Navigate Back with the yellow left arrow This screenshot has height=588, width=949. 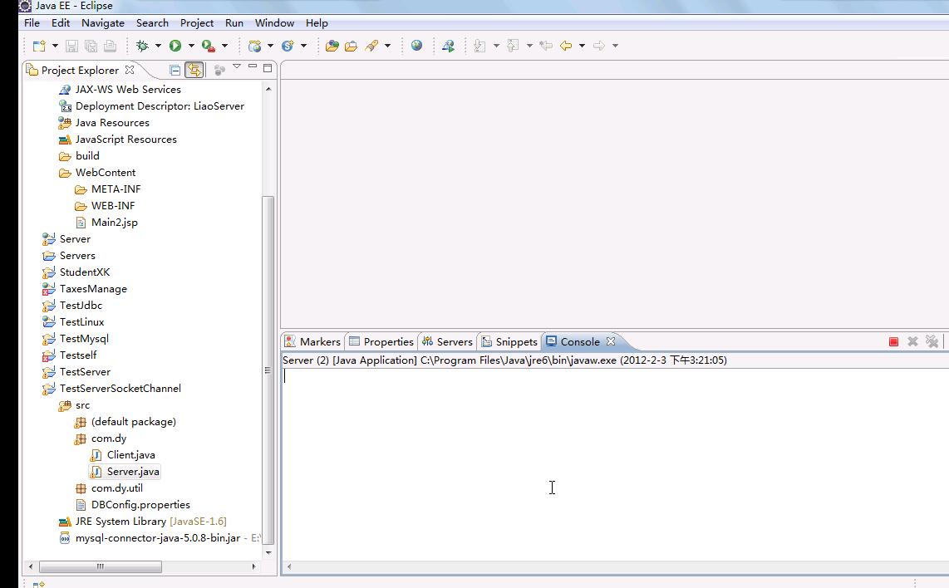coord(566,46)
